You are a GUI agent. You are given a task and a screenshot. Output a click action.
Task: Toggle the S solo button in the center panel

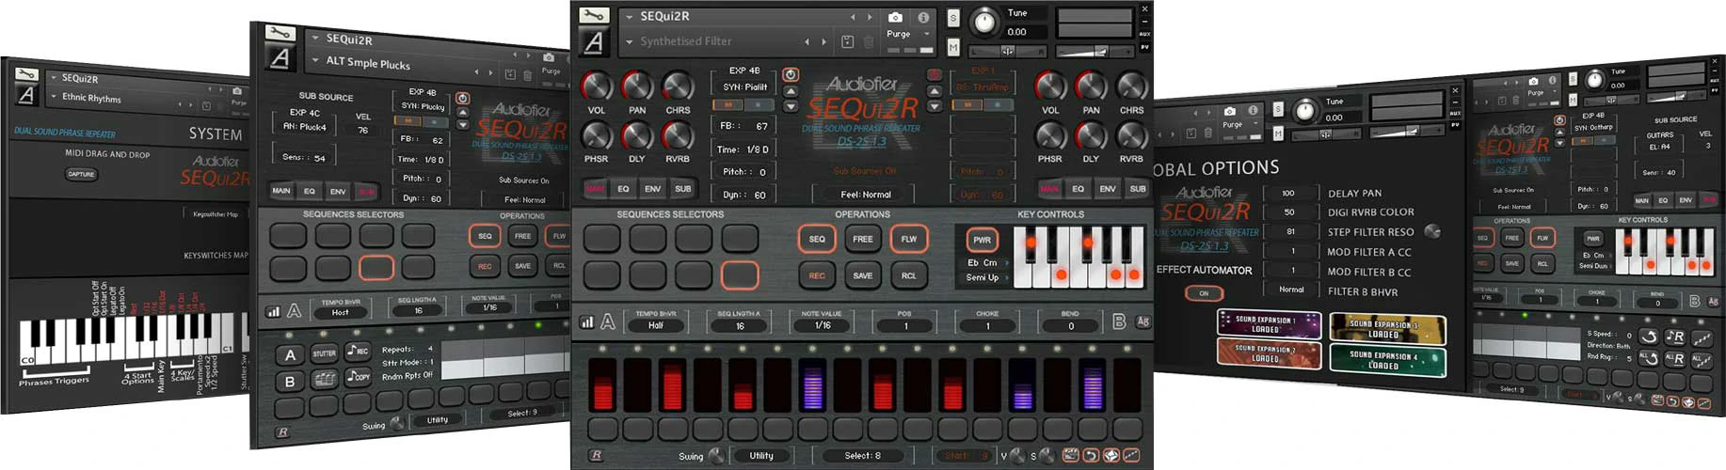(x=953, y=19)
